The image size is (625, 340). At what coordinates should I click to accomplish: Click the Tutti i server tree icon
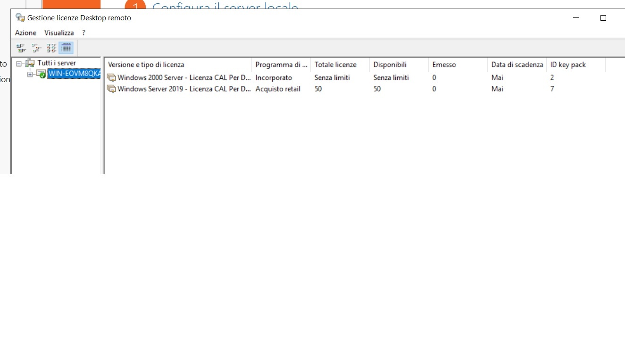tap(30, 63)
